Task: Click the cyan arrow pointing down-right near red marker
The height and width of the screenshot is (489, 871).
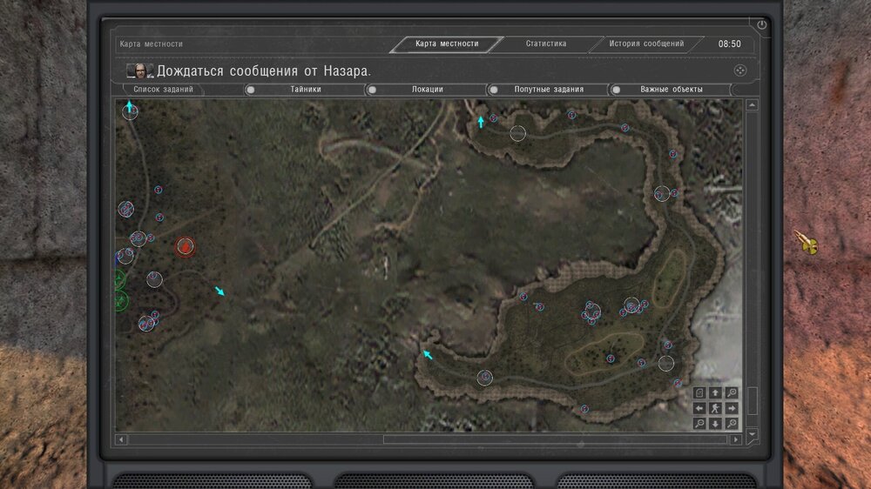Action: 220,291
